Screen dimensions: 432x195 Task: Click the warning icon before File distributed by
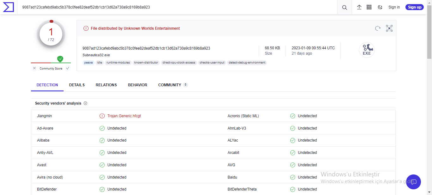coord(86,28)
